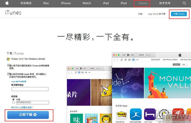Open the Apple 客户私隐政策 link
Viewport: 191px width, 123px height.
[x=19, y=82]
